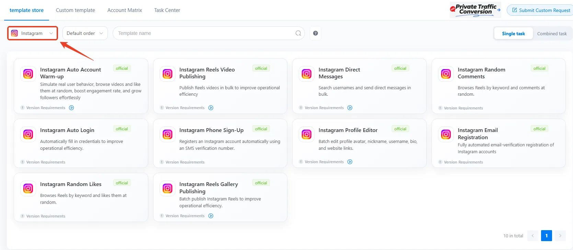The height and width of the screenshot is (250, 573).
Task: Click Instagram logo on Direct Messages card
Action: pyautogui.click(x=307, y=74)
